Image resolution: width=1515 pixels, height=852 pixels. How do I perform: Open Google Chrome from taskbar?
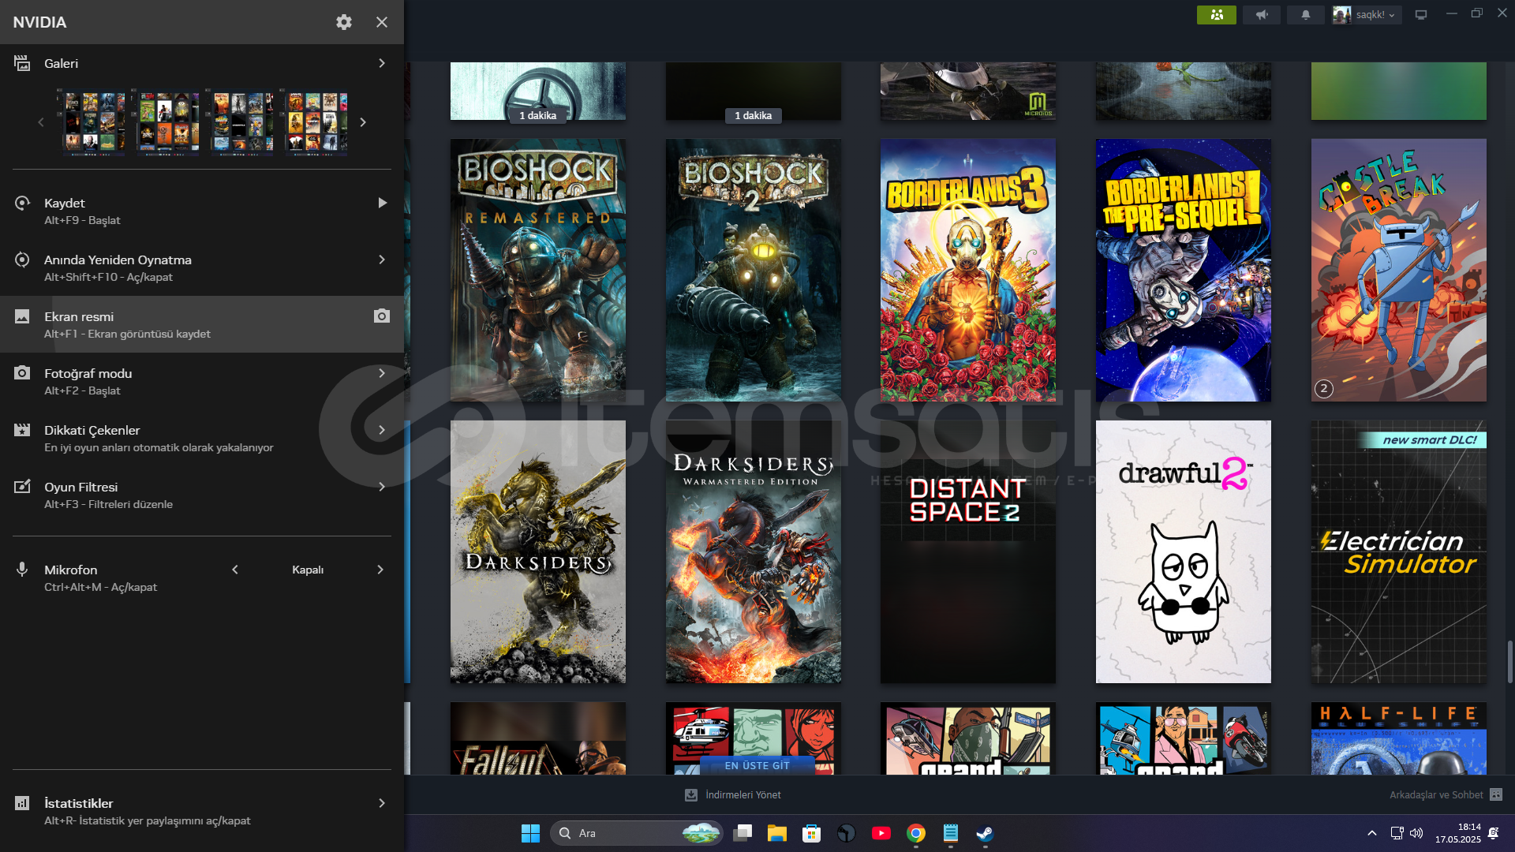(916, 833)
